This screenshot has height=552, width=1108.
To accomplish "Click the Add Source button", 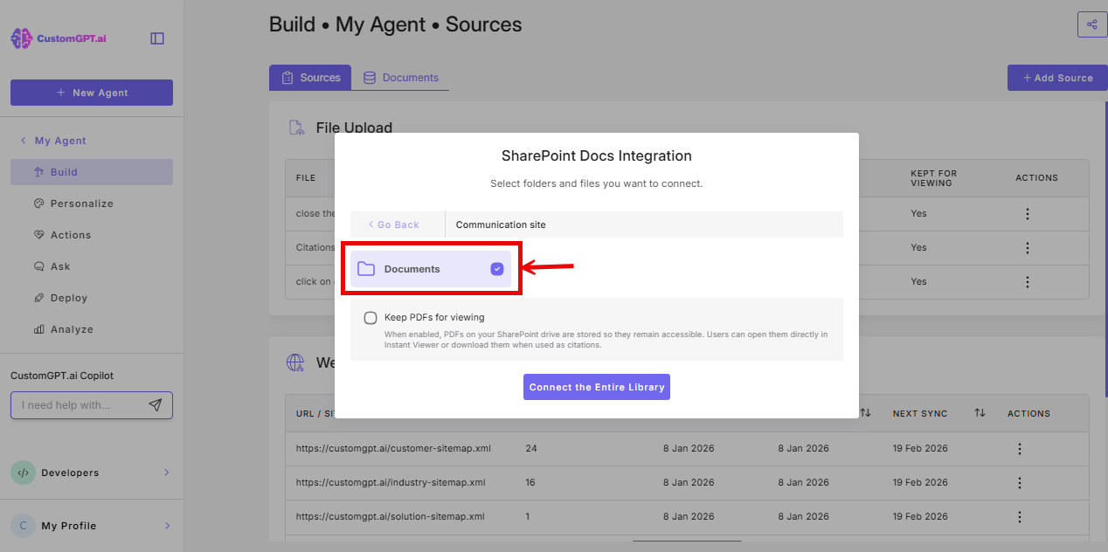I will coord(1057,78).
